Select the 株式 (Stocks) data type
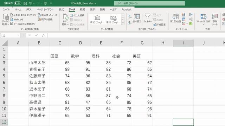This screenshot has width=225, height=126. pos(97,20)
